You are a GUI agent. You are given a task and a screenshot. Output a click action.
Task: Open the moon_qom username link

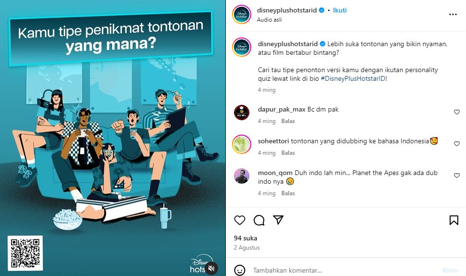pos(275,173)
